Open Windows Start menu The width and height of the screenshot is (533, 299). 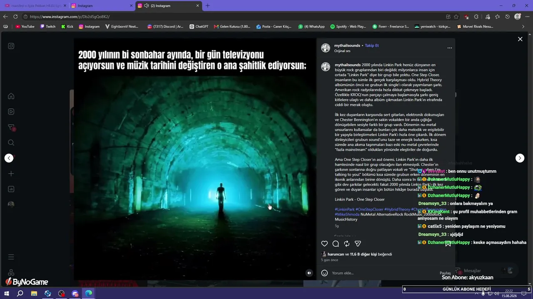click(x=7, y=294)
